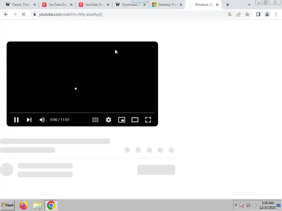Pause the video with the pause button

[x=16, y=120]
